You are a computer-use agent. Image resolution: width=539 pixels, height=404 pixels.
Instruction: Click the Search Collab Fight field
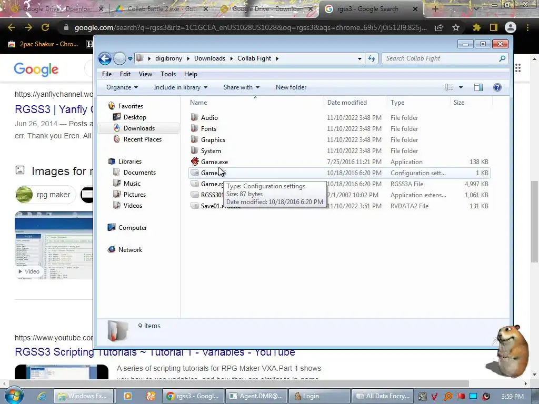(x=441, y=58)
